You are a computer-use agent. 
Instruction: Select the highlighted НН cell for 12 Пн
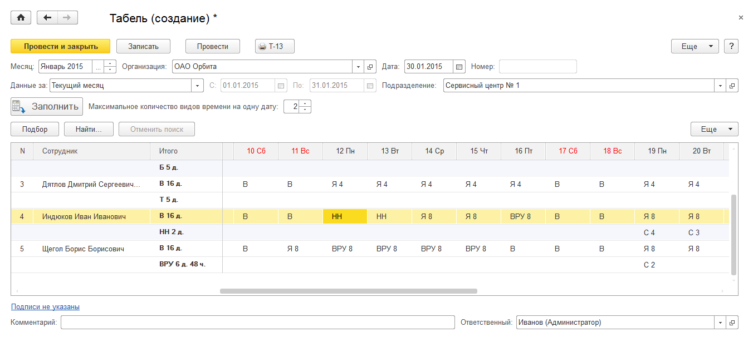pyautogui.click(x=345, y=216)
